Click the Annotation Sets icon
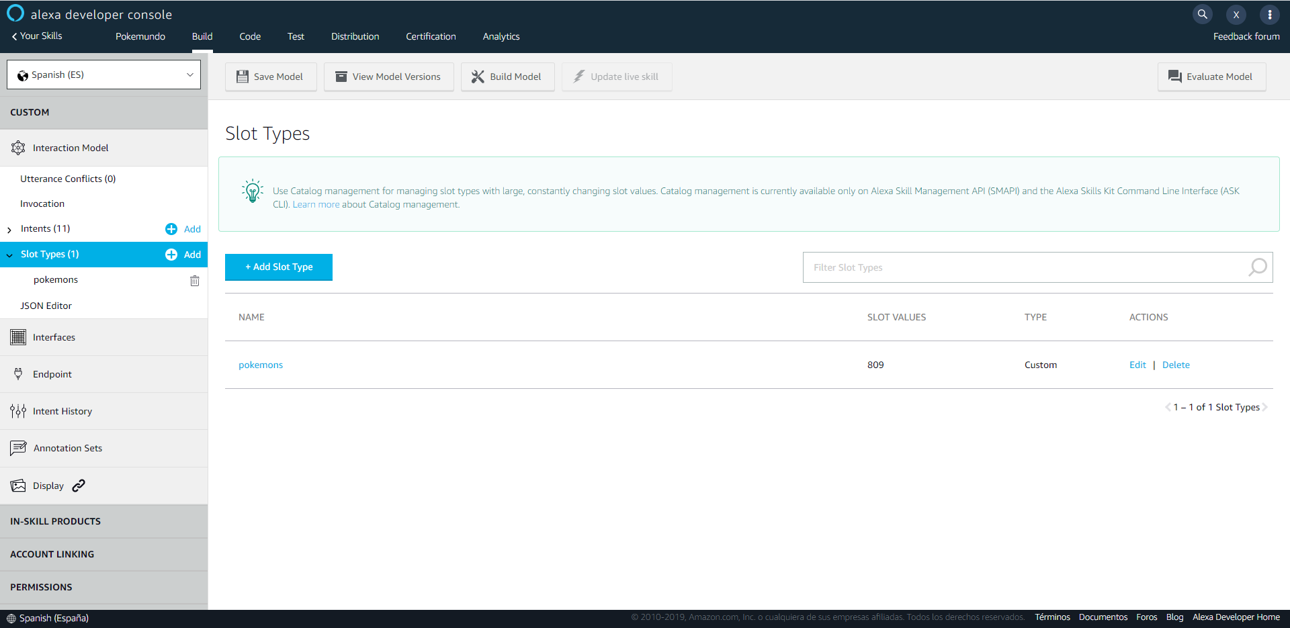 [x=18, y=448]
